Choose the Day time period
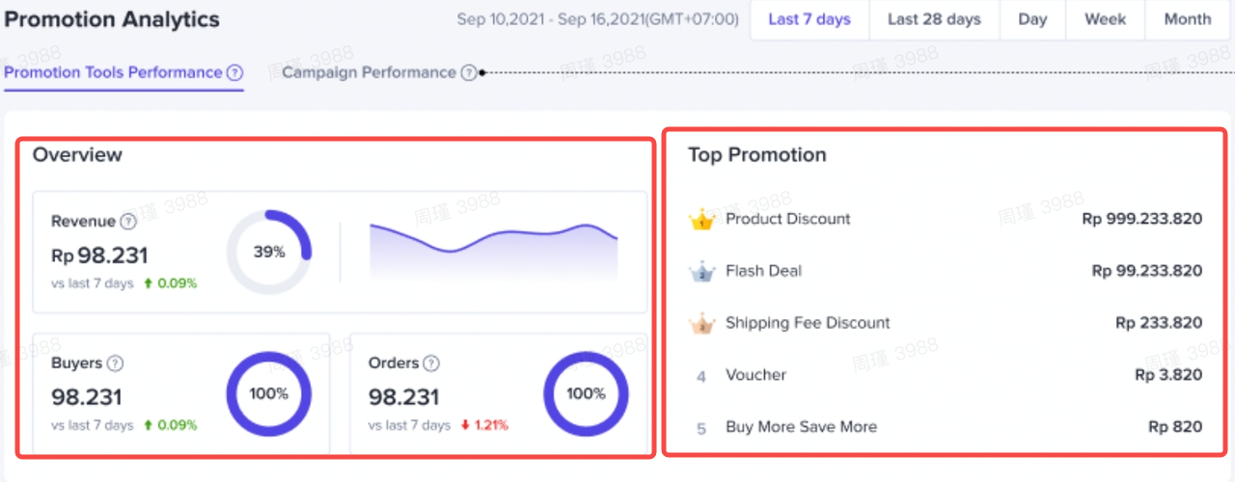This screenshot has height=482, width=1235. [x=1032, y=19]
